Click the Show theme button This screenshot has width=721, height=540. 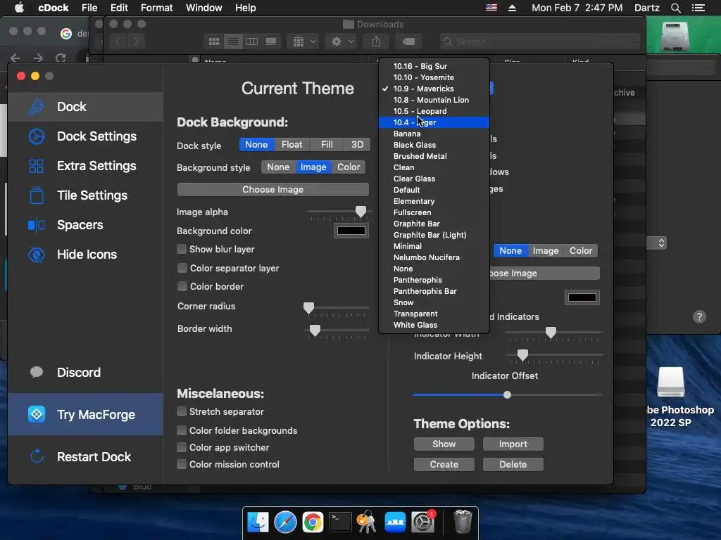click(x=444, y=444)
